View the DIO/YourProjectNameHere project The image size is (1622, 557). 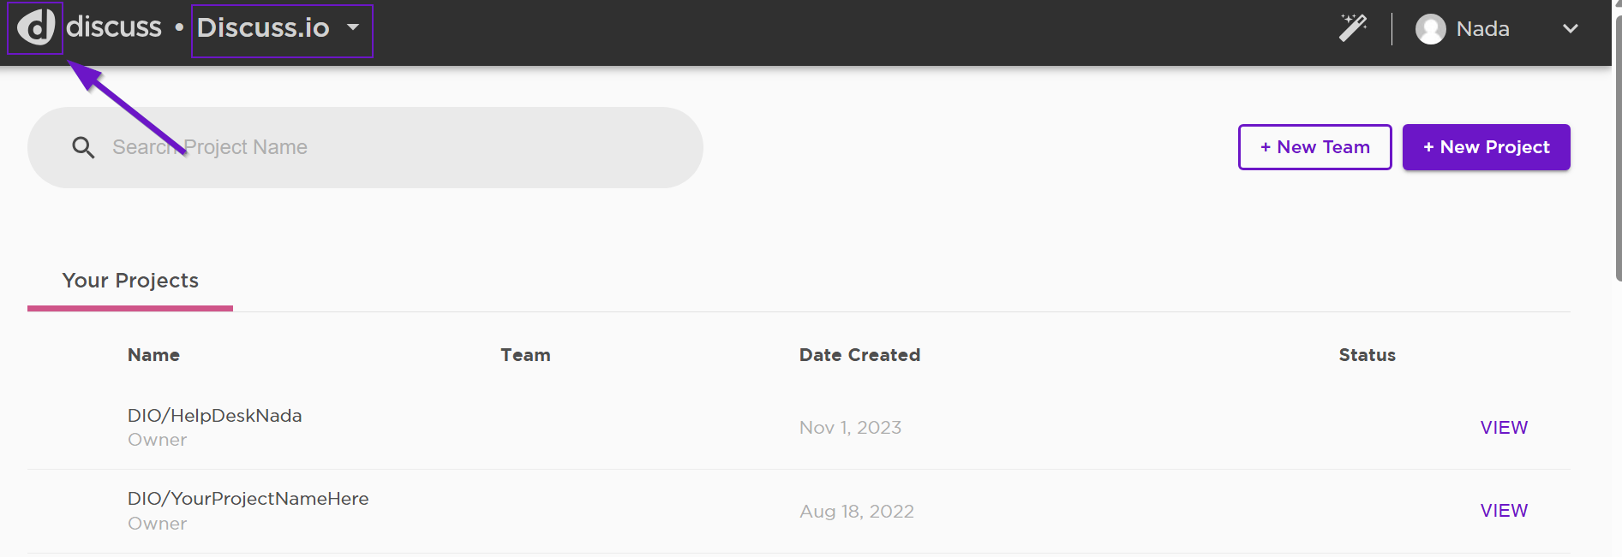[x=1504, y=511]
